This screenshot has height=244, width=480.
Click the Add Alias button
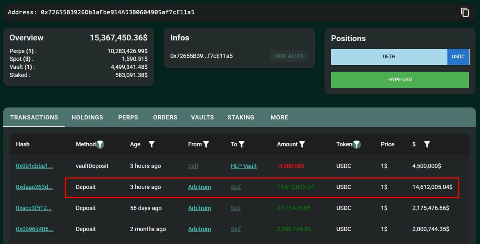pos(289,56)
